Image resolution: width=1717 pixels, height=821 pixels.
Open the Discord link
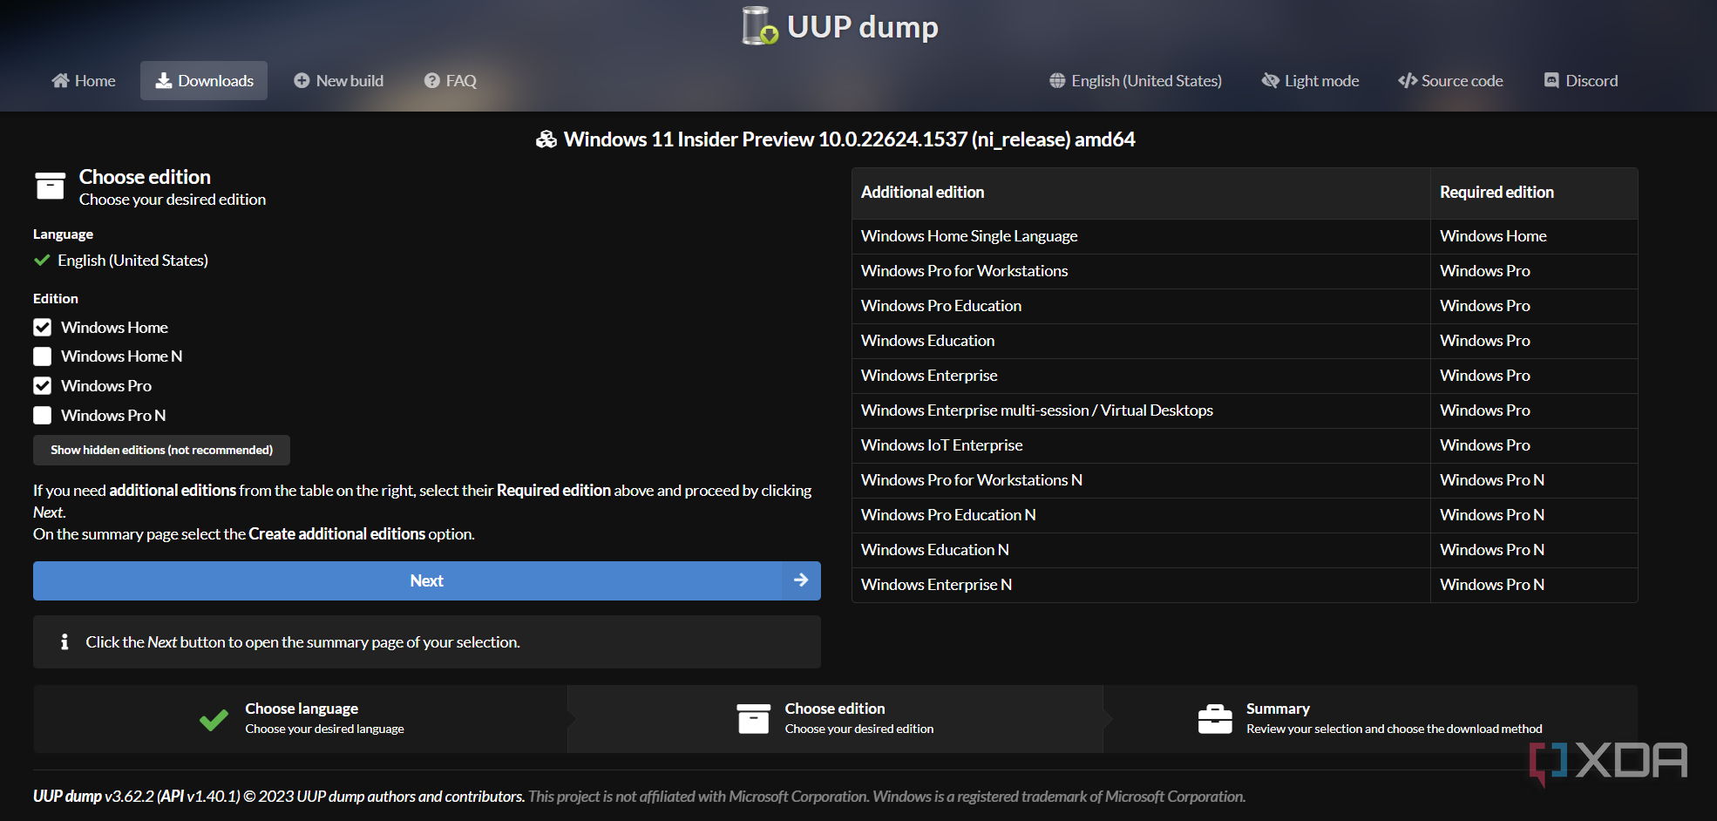(1581, 80)
